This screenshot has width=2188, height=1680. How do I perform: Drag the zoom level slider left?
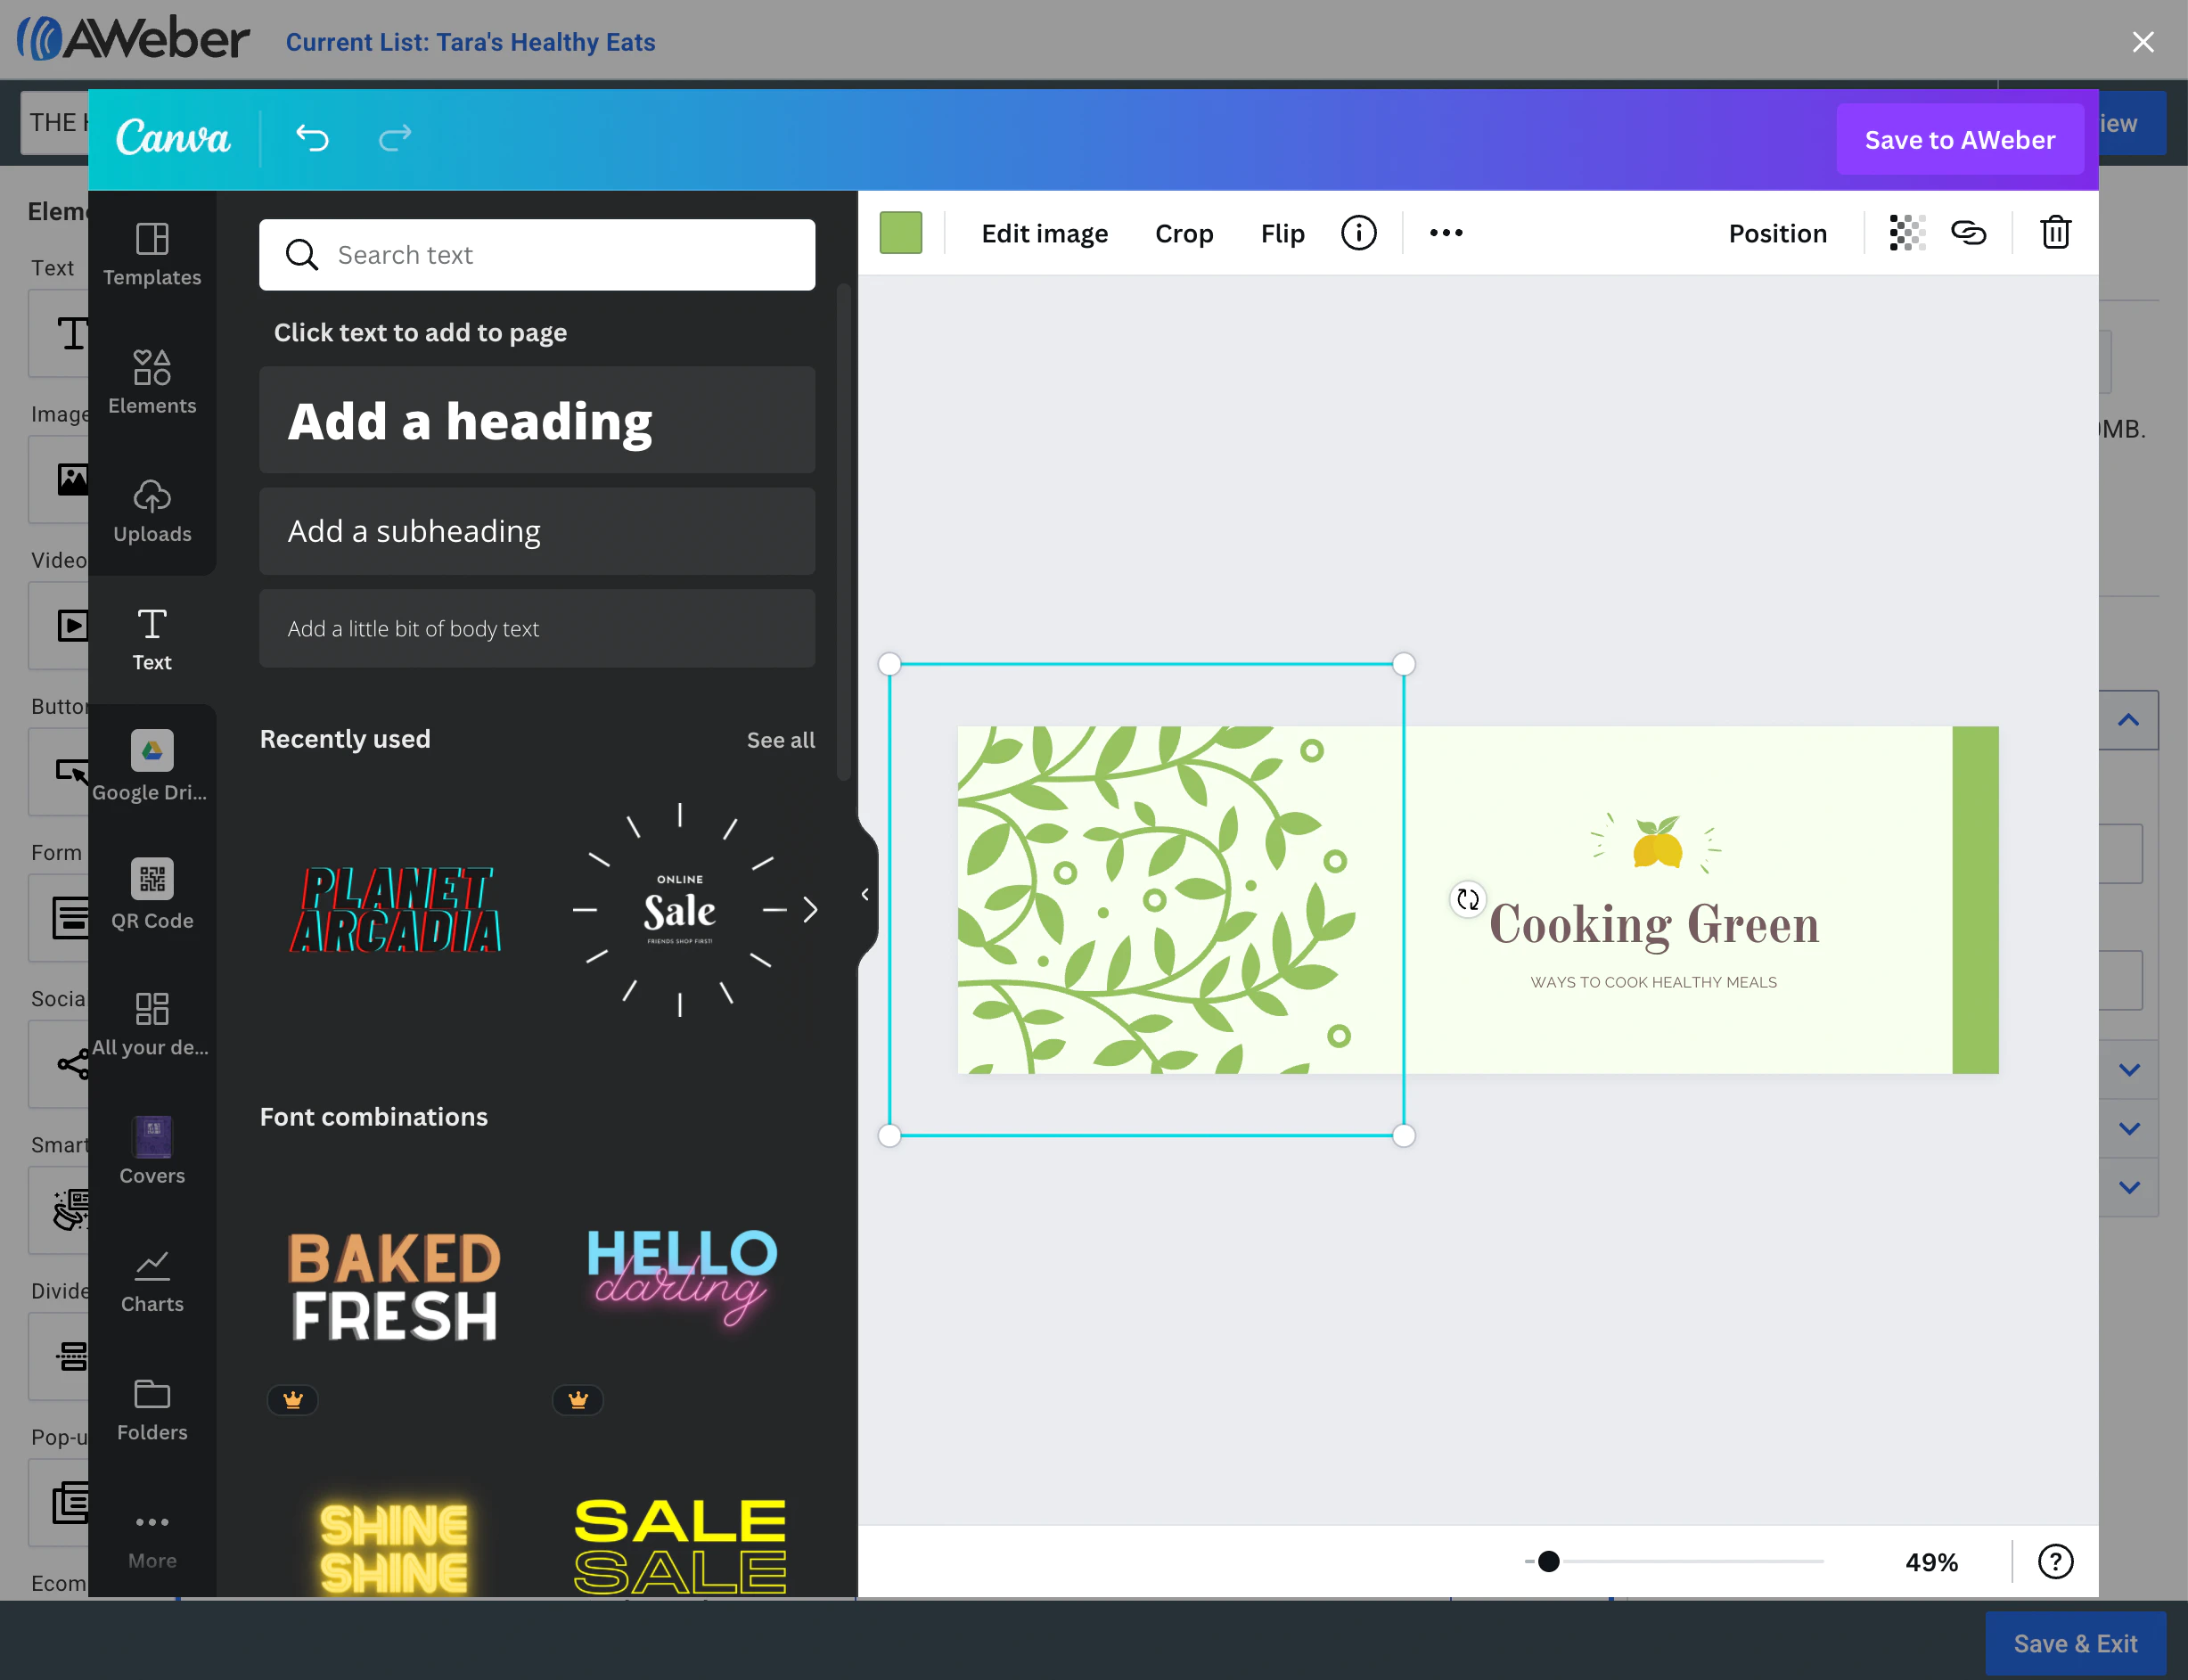point(1547,1561)
